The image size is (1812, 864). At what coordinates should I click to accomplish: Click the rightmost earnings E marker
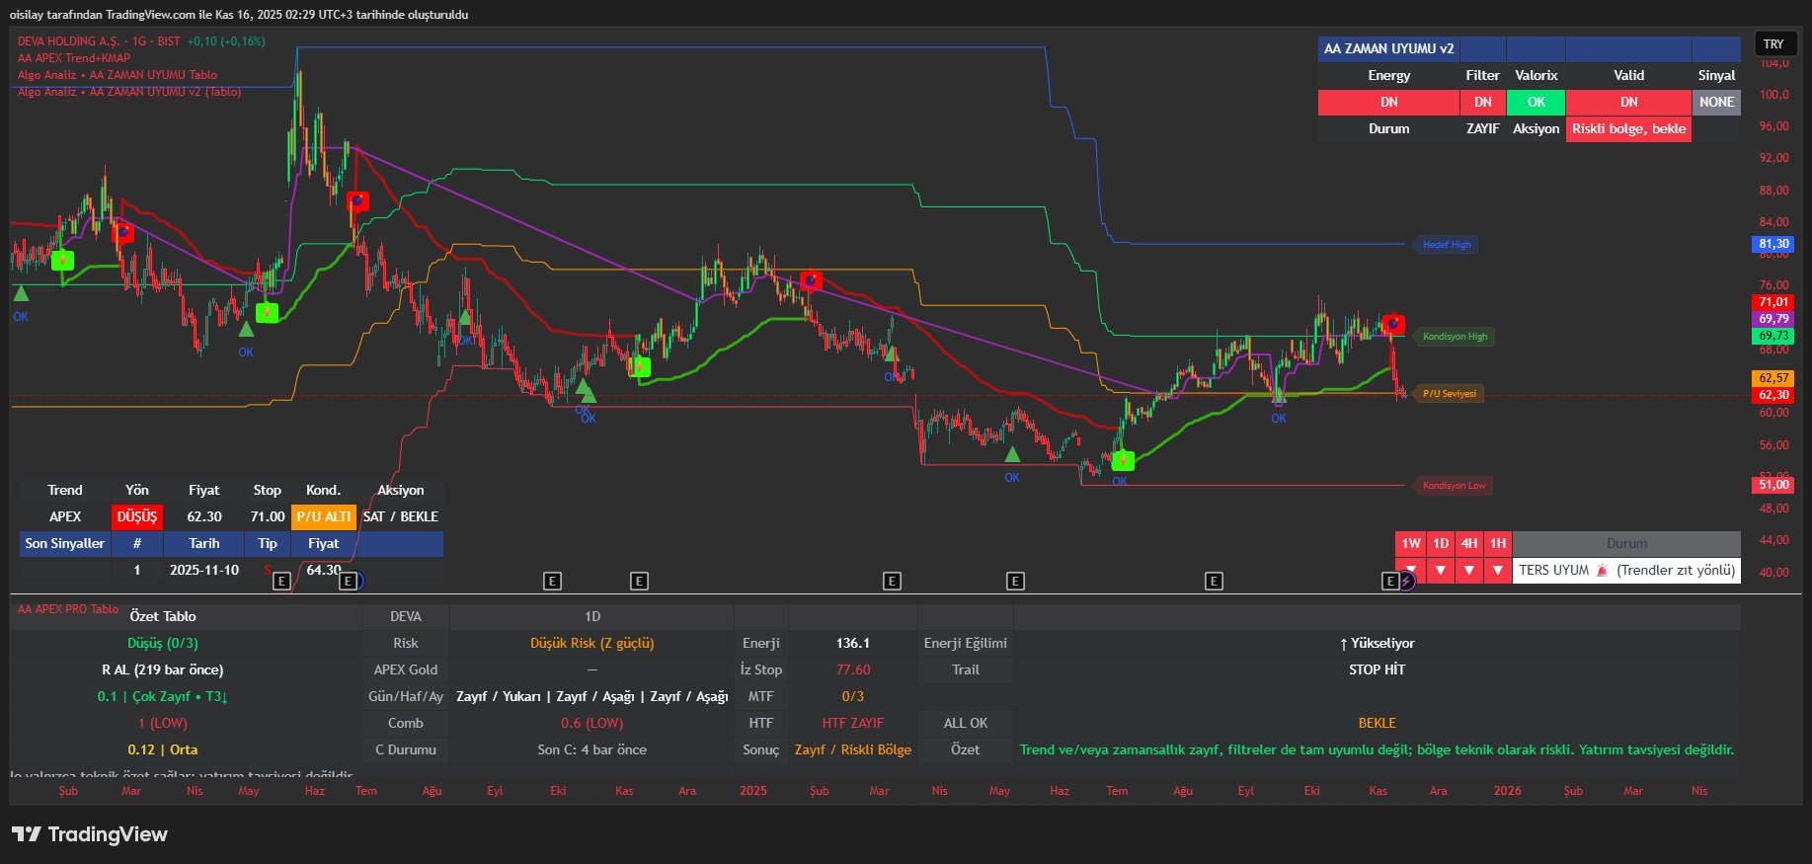point(1390,581)
